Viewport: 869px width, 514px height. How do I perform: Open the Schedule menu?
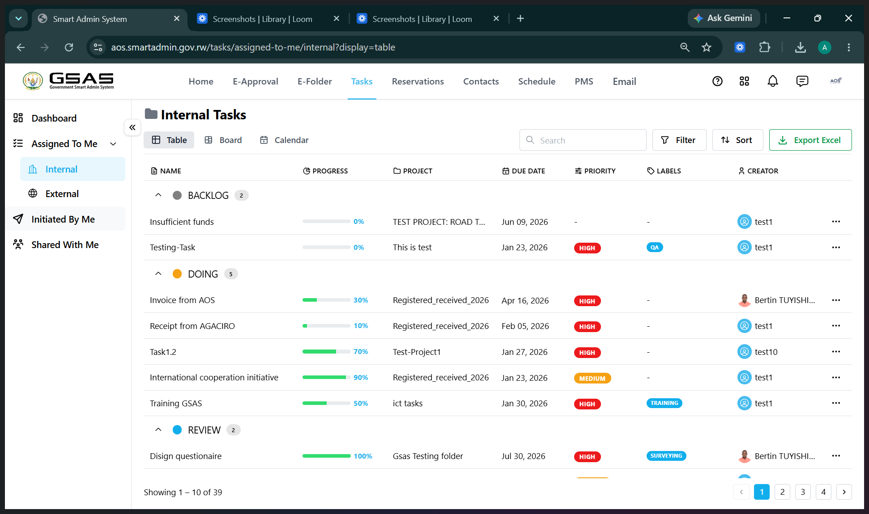(537, 81)
